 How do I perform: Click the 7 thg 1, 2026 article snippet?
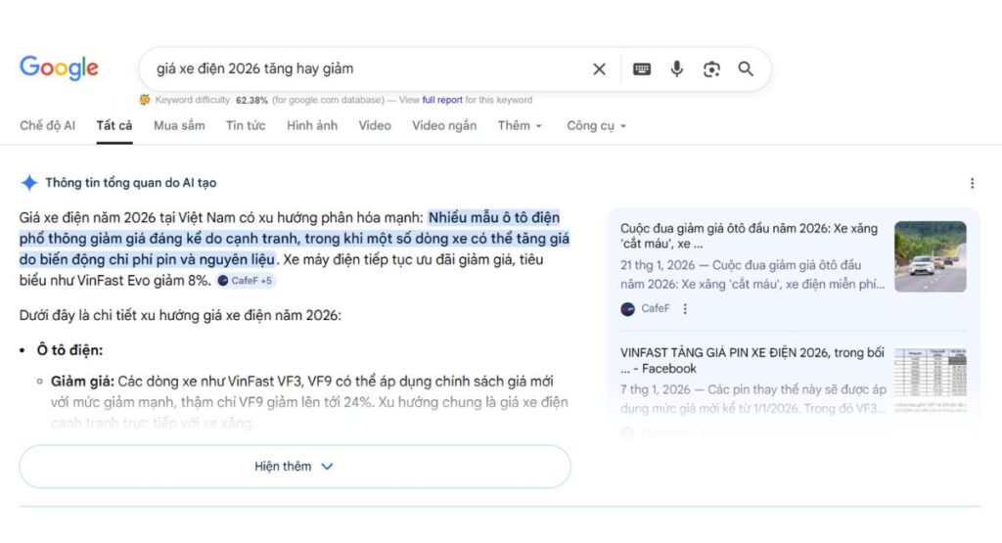point(753,398)
